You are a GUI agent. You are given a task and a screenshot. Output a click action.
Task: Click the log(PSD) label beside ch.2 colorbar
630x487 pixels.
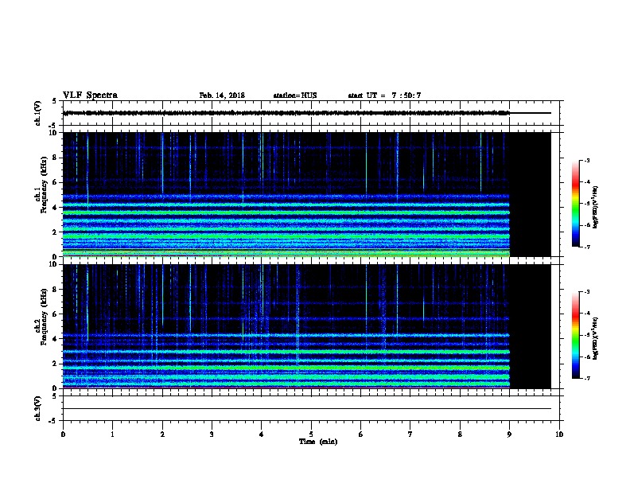tap(595, 338)
